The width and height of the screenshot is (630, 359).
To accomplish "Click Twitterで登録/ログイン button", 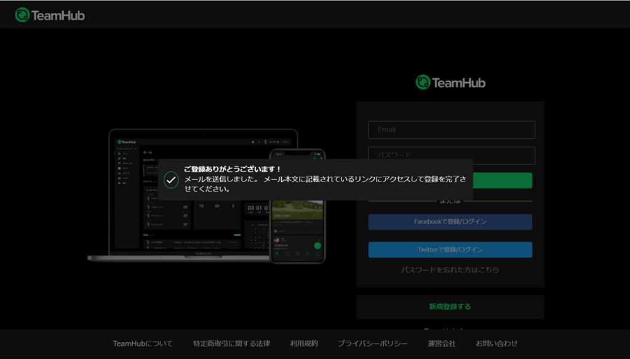I will click(450, 250).
